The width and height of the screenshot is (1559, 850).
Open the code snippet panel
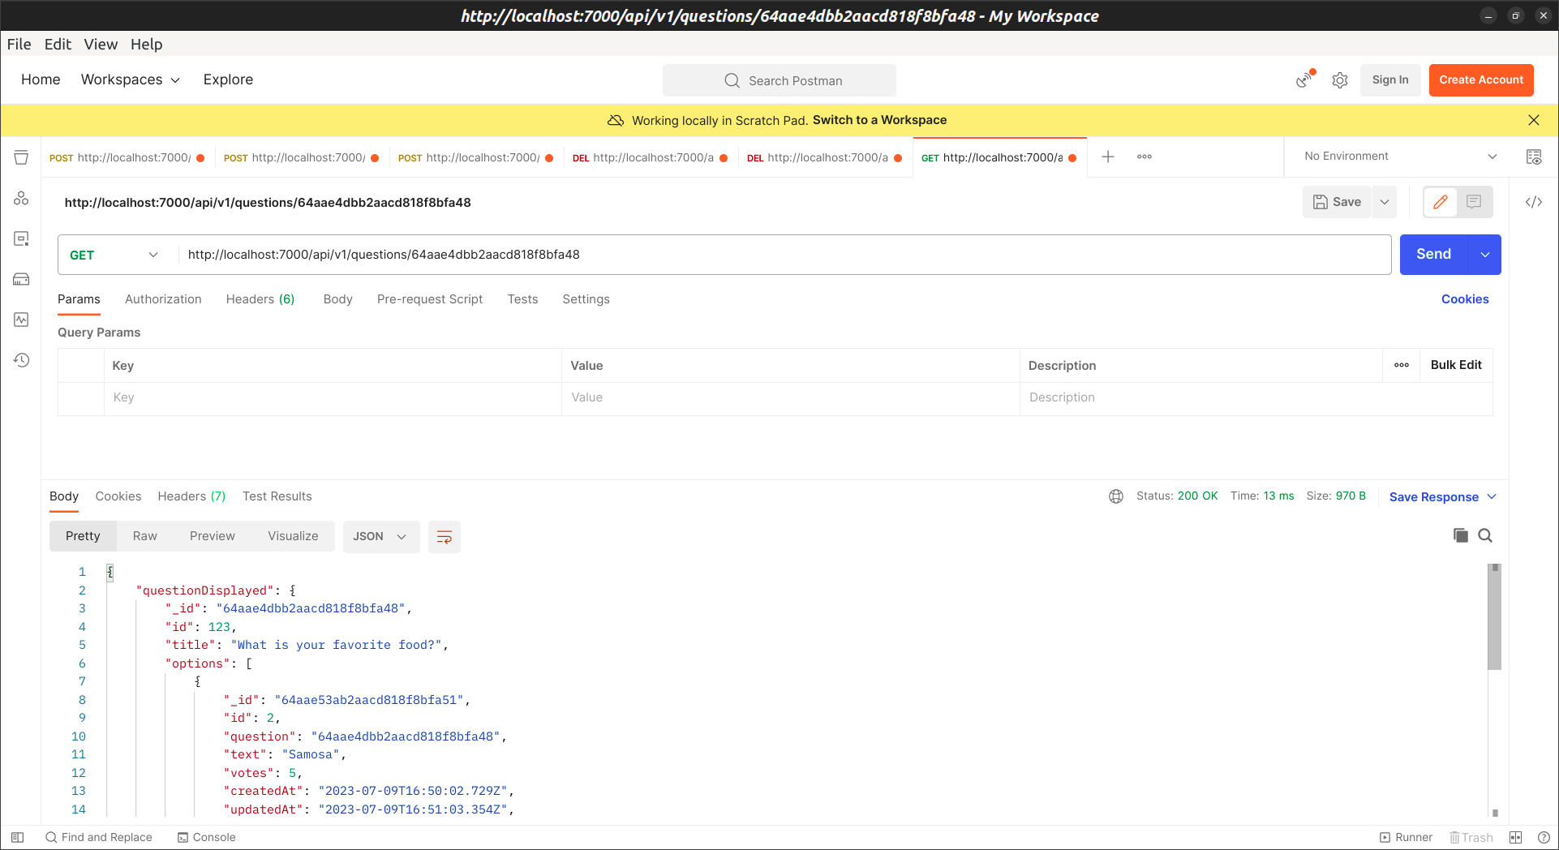(1533, 202)
